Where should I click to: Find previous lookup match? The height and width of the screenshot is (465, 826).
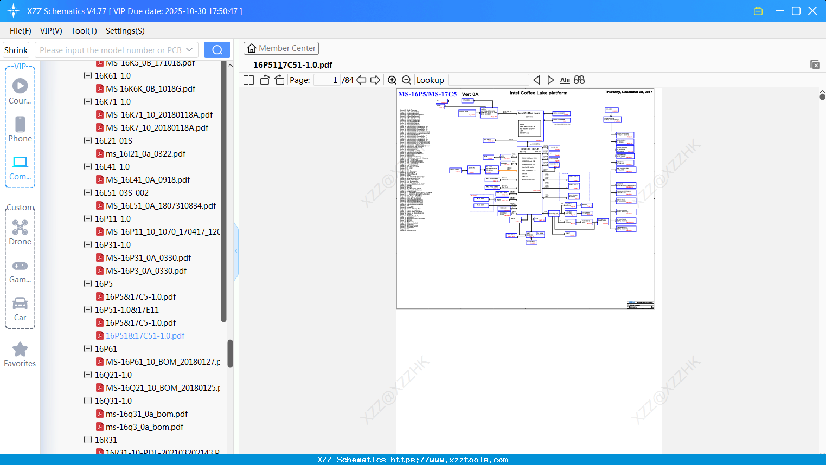click(536, 80)
